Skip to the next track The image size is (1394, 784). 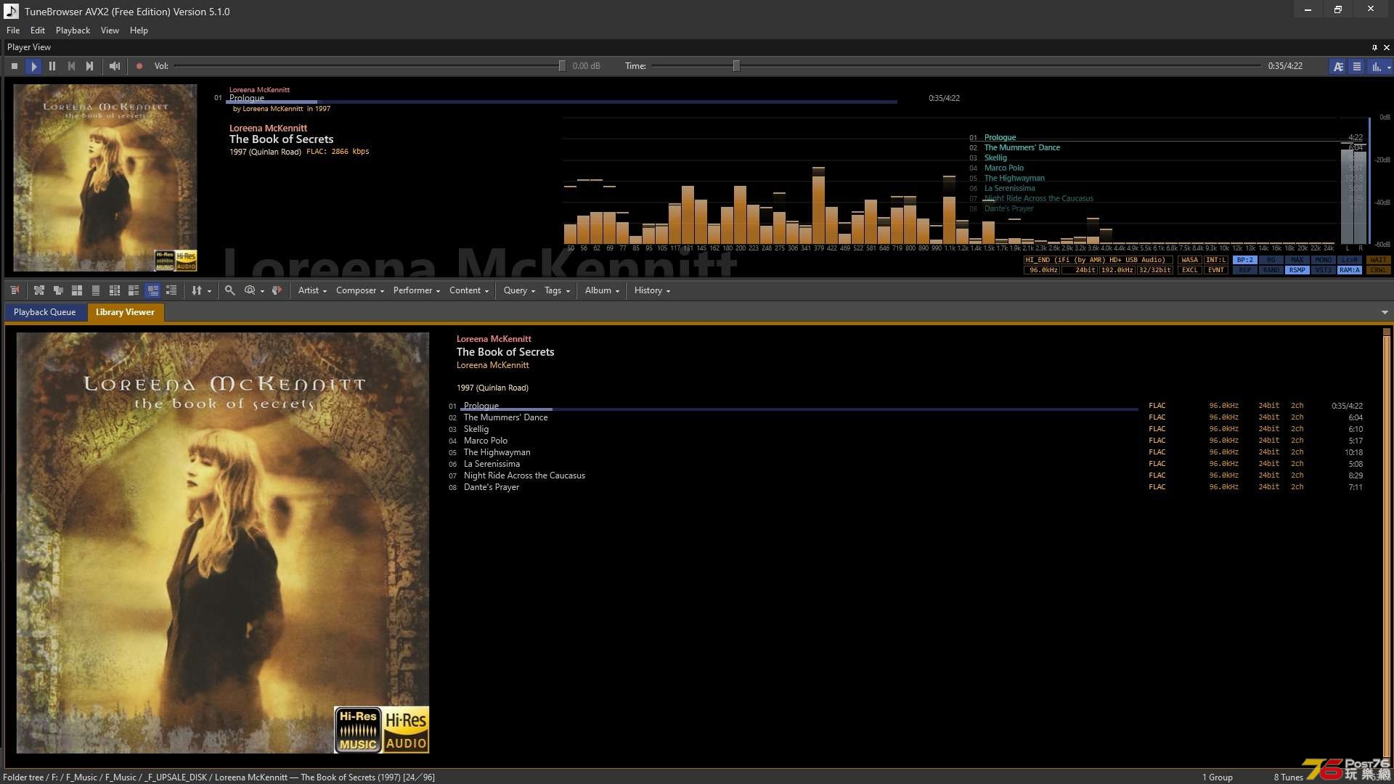(90, 66)
